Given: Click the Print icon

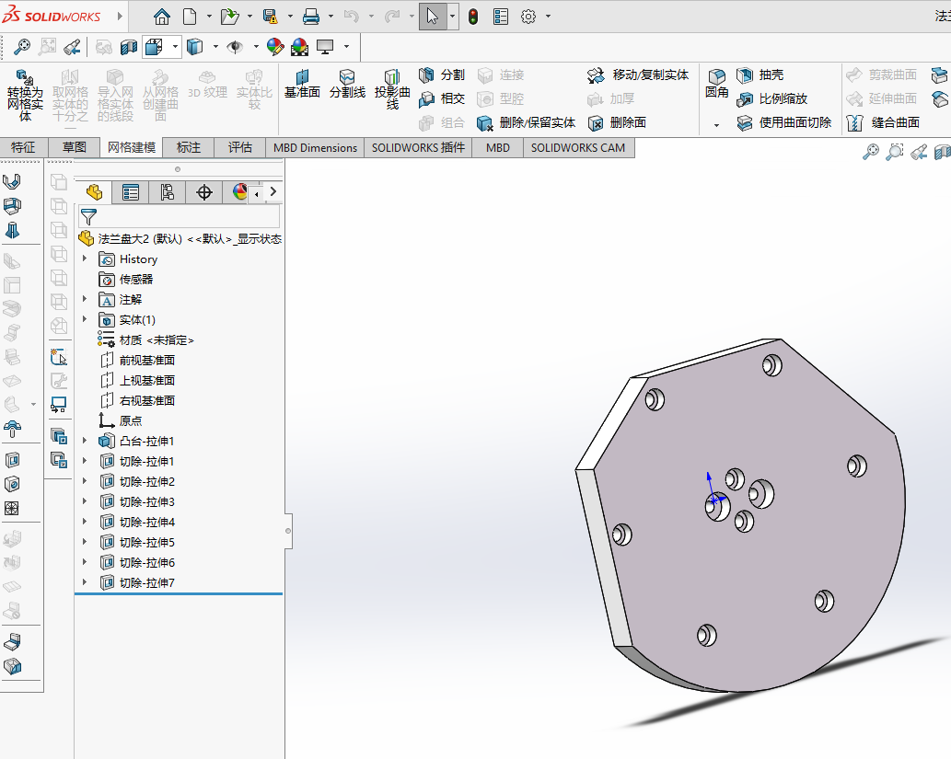Looking at the screenshot, I should (311, 17).
